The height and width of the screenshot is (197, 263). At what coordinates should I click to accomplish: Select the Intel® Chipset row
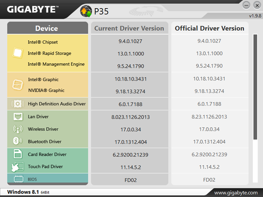pos(43,42)
